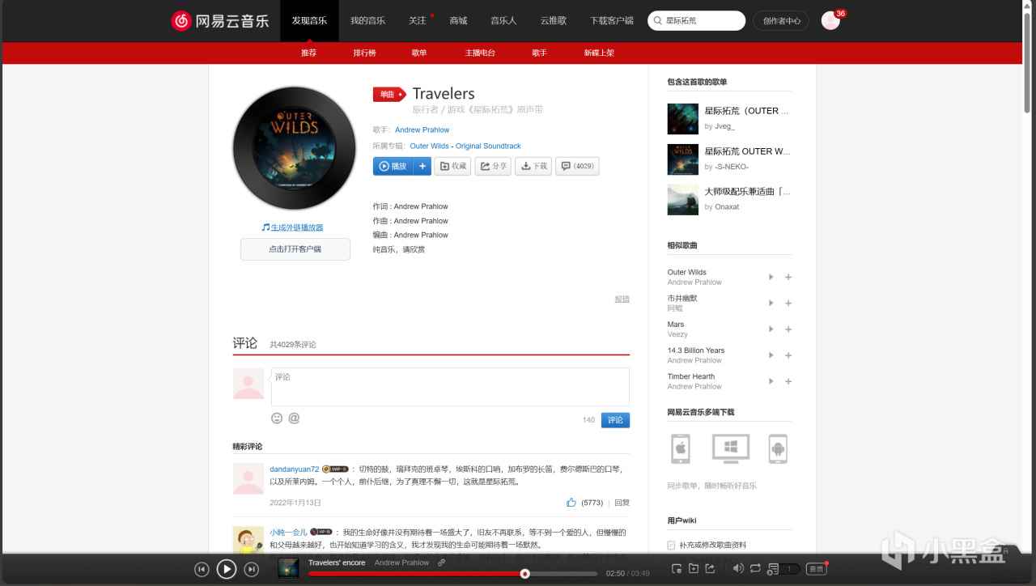1036x586 pixels.
Task: Click the link icon beside Andrew Prahlow in player
Action: 441,563
